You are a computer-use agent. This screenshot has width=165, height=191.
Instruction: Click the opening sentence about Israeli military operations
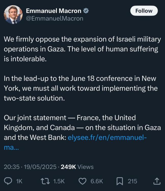click(x=82, y=44)
